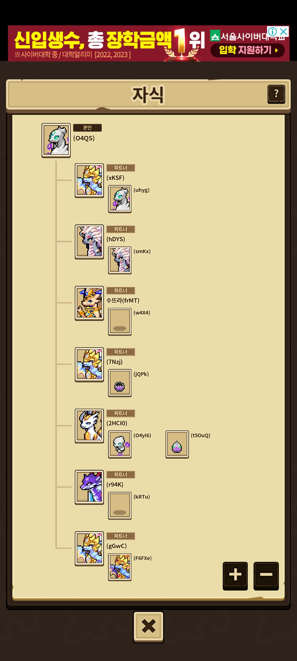Open hatchling child (O4yi6)
Viewport: 297px width, 661px height.
point(120,445)
